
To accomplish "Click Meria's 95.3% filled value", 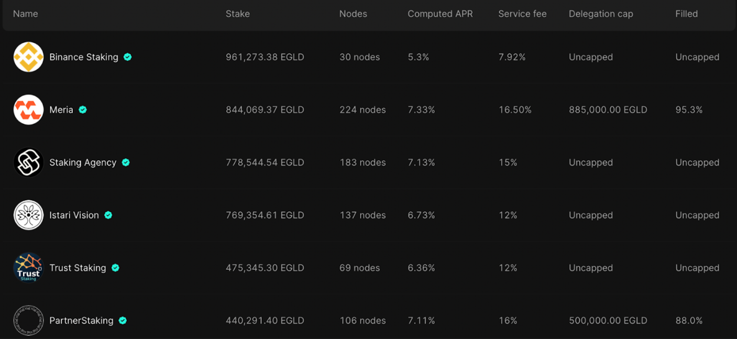I will click(x=689, y=110).
